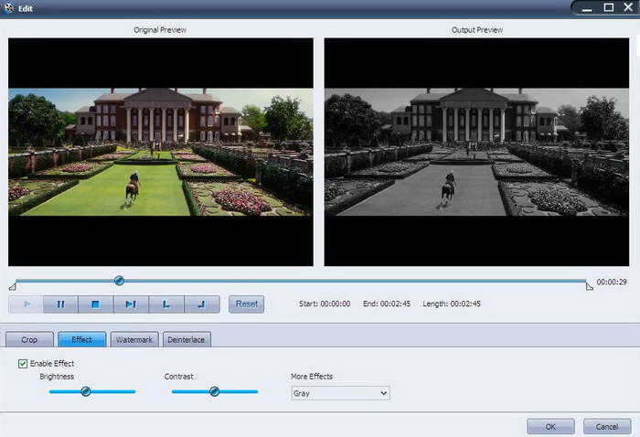Open the Deinterlace tab
Image resolution: width=640 pixels, height=437 pixels.
[x=187, y=339]
